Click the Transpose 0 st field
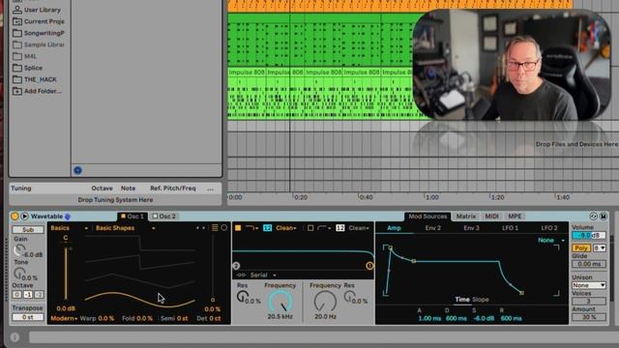 click(x=28, y=317)
